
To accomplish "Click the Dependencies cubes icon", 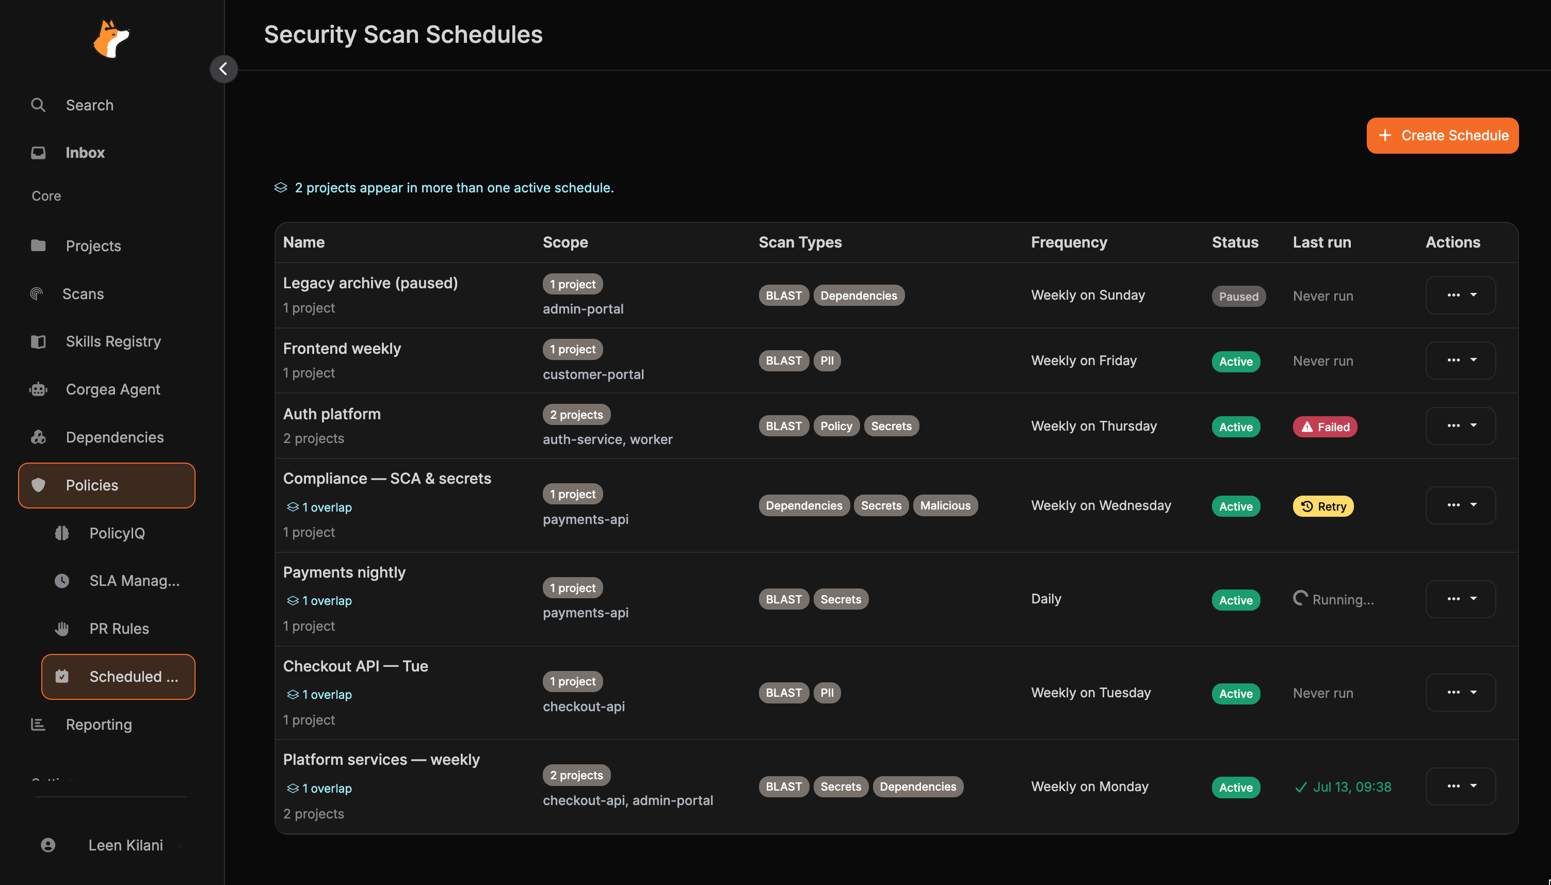I will pyautogui.click(x=38, y=437).
